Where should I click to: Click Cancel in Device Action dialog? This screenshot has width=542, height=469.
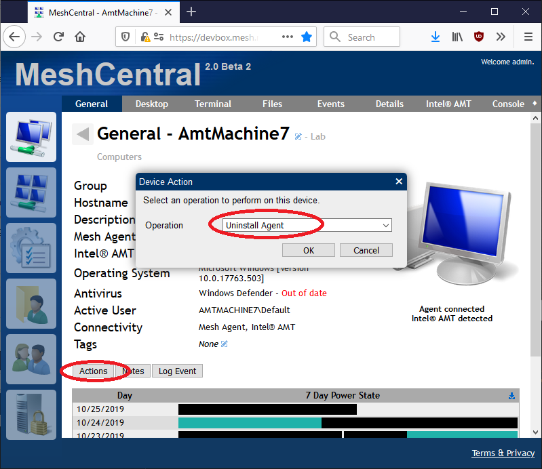point(366,250)
